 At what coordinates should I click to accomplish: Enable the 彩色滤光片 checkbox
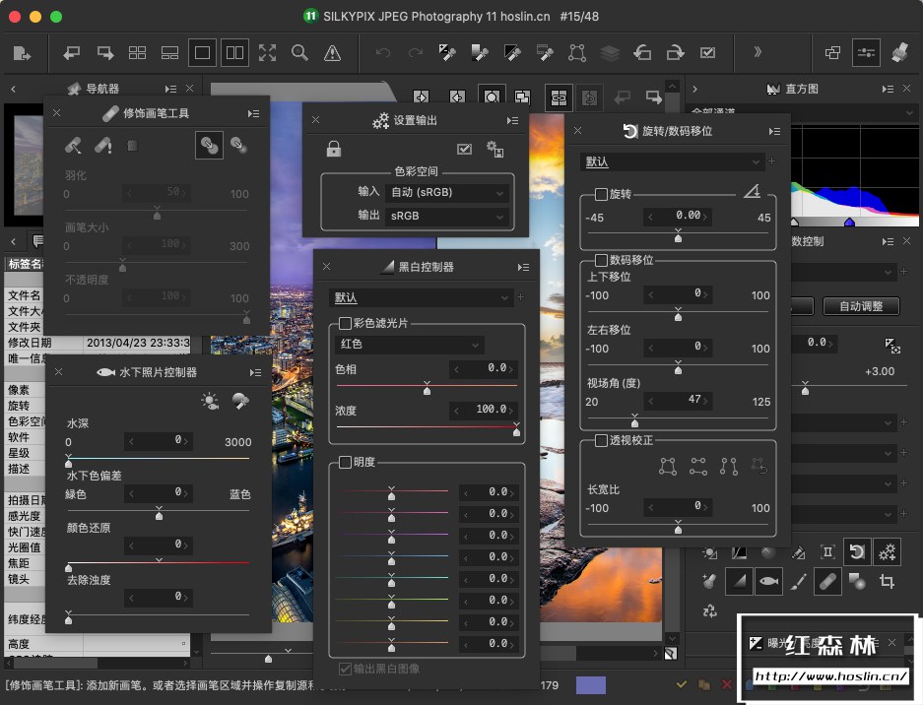[x=345, y=323]
